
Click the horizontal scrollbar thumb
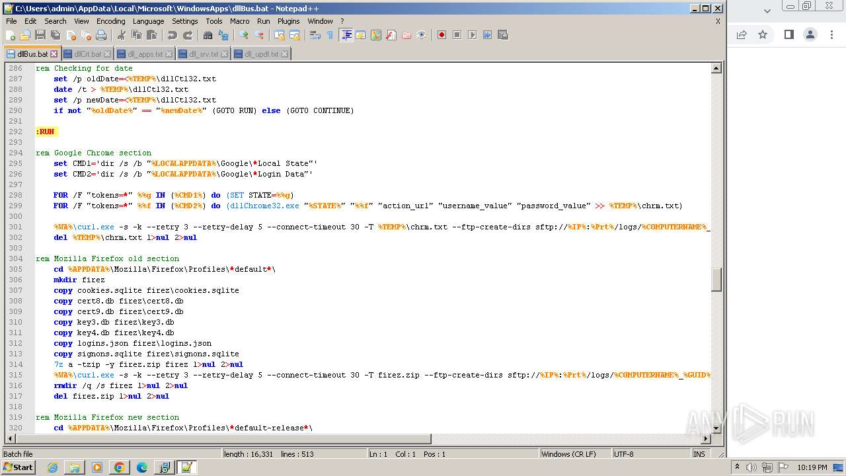(x=223, y=439)
